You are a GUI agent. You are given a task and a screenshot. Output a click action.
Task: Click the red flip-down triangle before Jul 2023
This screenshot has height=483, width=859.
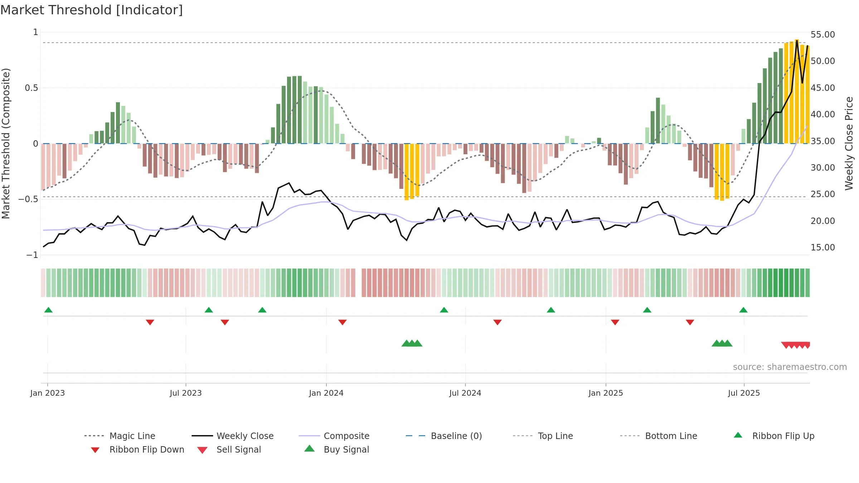[150, 322]
